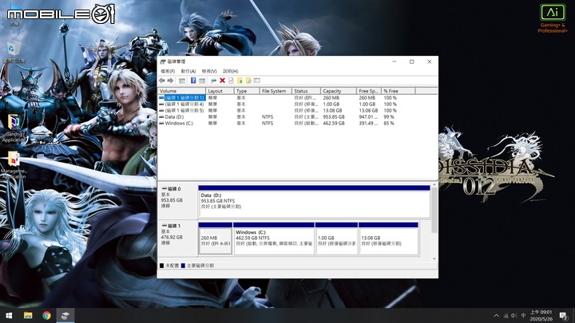Sort by the Type column header
Image resolution: width=575 pixels, height=323 pixels.
click(247, 91)
